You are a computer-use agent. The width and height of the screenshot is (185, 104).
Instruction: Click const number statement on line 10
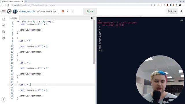(34, 46)
